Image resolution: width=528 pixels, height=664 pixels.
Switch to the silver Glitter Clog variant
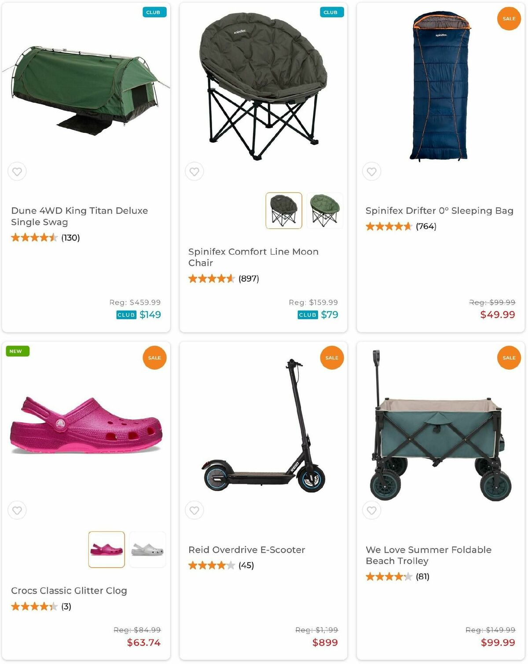[x=147, y=550]
